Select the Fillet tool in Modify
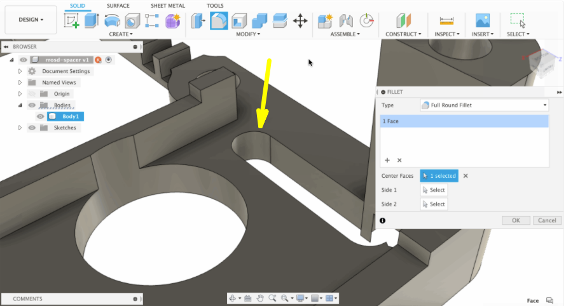 (219, 21)
